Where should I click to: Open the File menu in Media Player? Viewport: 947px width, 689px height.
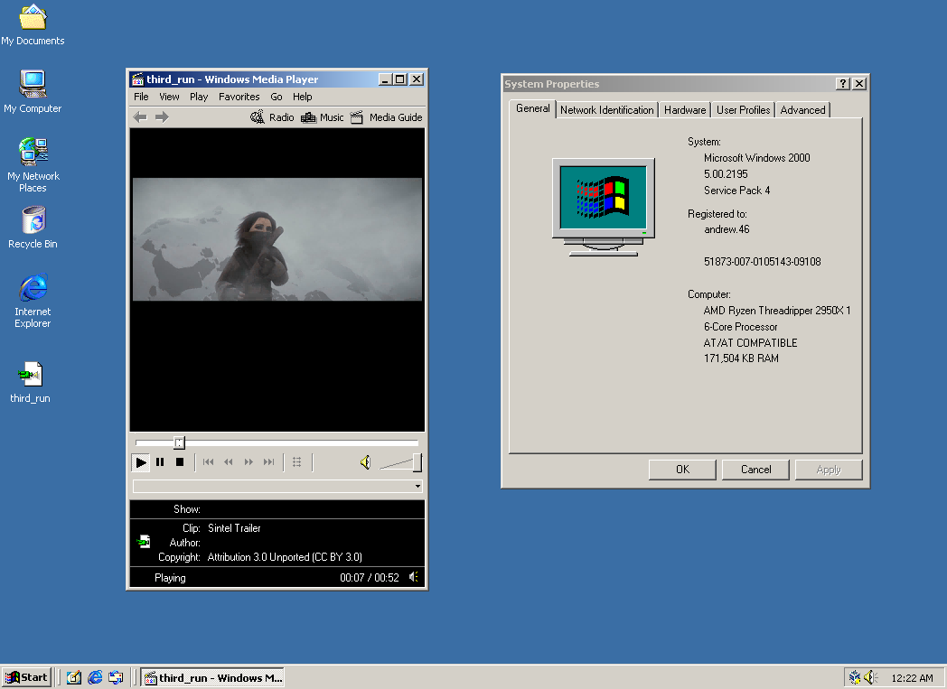coord(141,97)
